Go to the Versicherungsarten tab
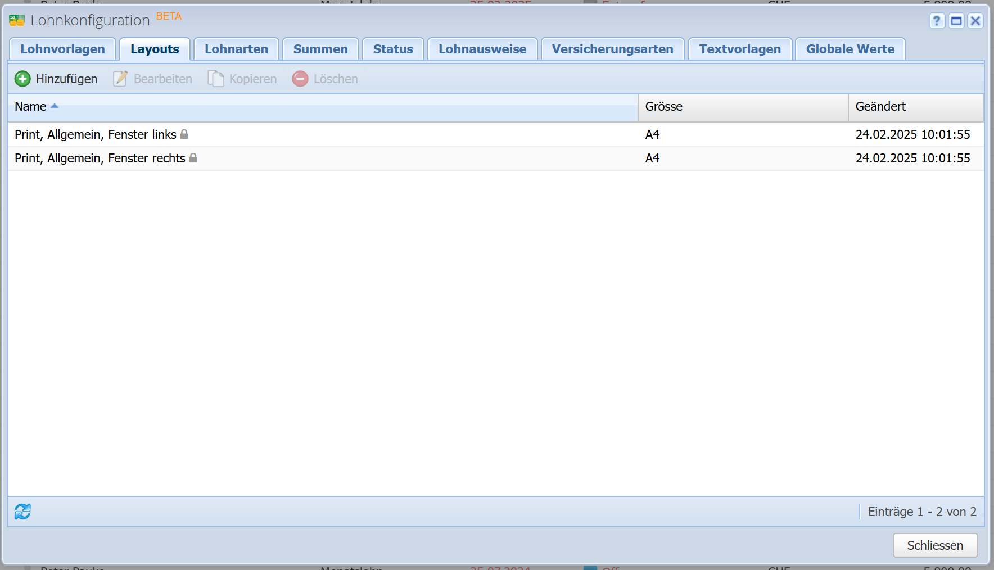This screenshot has height=570, width=994. click(x=612, y=49)
